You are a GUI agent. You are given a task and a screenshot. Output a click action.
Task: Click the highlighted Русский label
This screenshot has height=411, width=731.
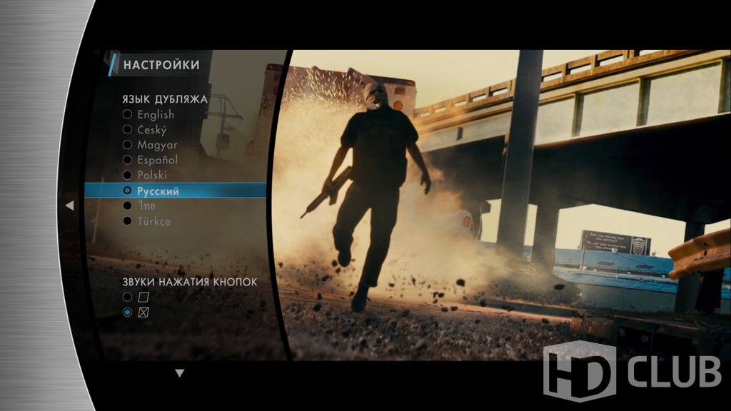(x=158, y=191)
